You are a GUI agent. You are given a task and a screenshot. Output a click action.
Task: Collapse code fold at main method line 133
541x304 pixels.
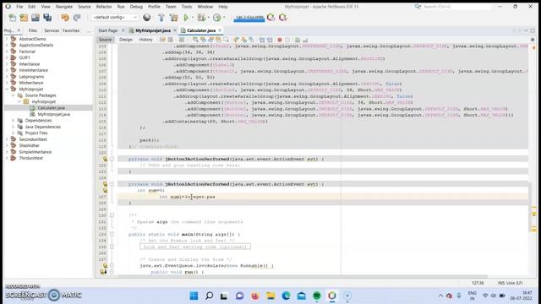click(x=112, y=234)
